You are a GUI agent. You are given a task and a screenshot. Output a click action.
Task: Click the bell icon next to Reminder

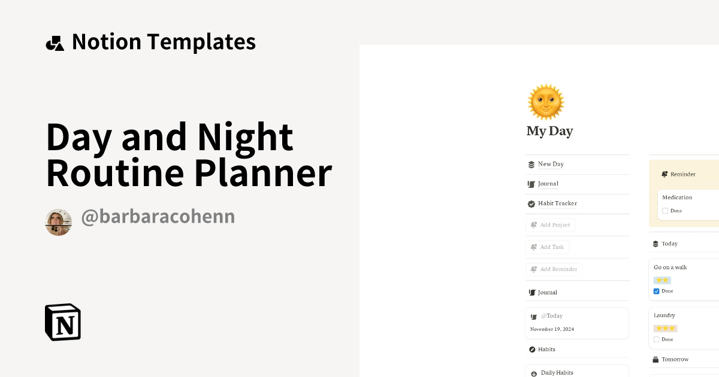[664, 174]
